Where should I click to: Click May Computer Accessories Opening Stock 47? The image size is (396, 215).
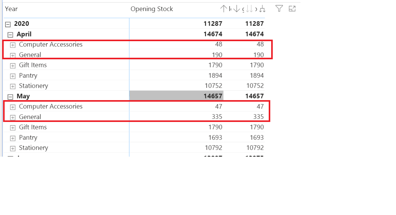[219, 106]
